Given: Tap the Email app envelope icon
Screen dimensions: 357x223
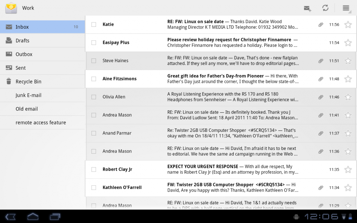Looking at the screenshot, I should (11, 8).
